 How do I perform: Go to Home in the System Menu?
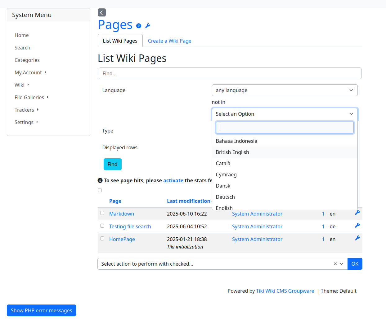[x=22, y=35]
